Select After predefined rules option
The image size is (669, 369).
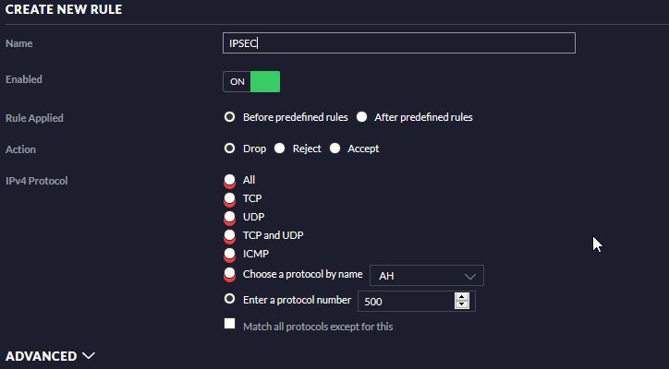(362, 117)
